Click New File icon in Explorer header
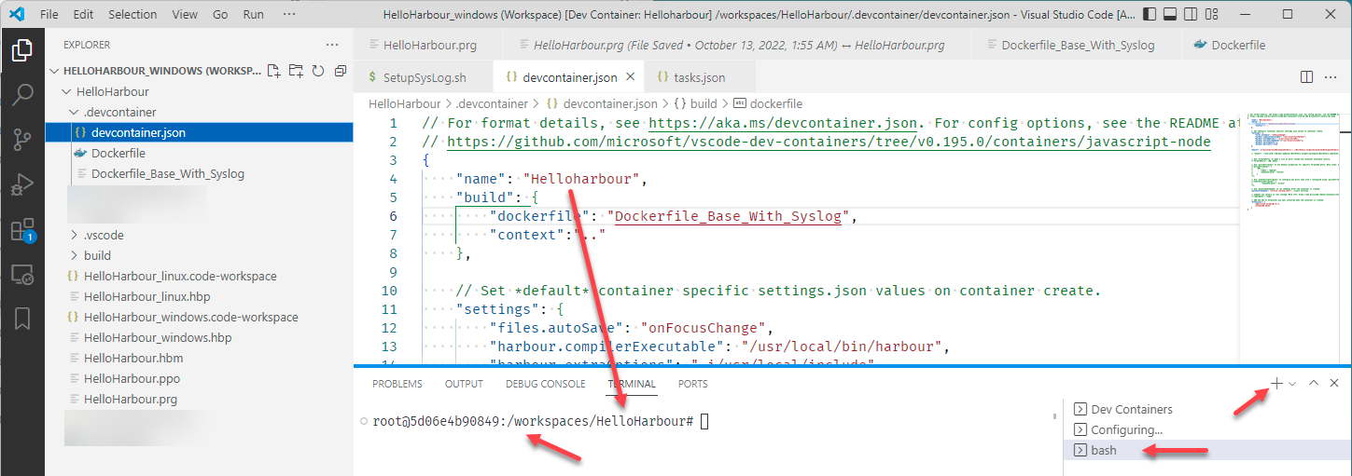 tap(273, 71)
